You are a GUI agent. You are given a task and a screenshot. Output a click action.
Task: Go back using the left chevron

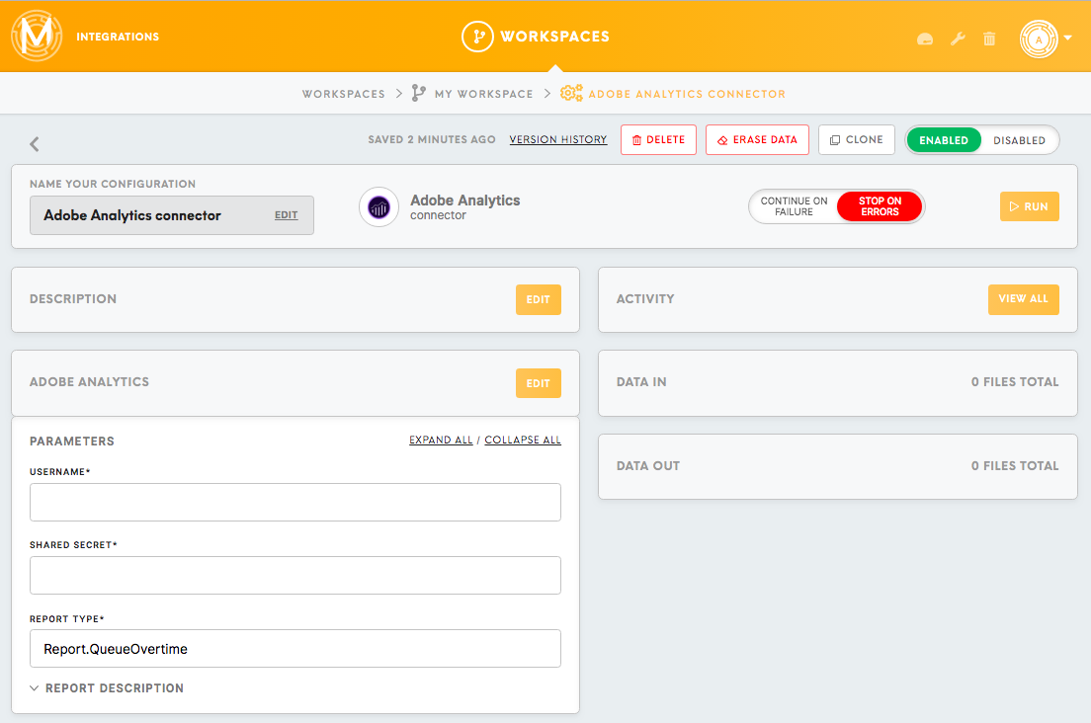[x=34, y=144]
